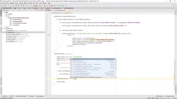Click the CRLF line separator status item
Image resolution: width=177 pixels, height=99 pixels.
point(153,98)
